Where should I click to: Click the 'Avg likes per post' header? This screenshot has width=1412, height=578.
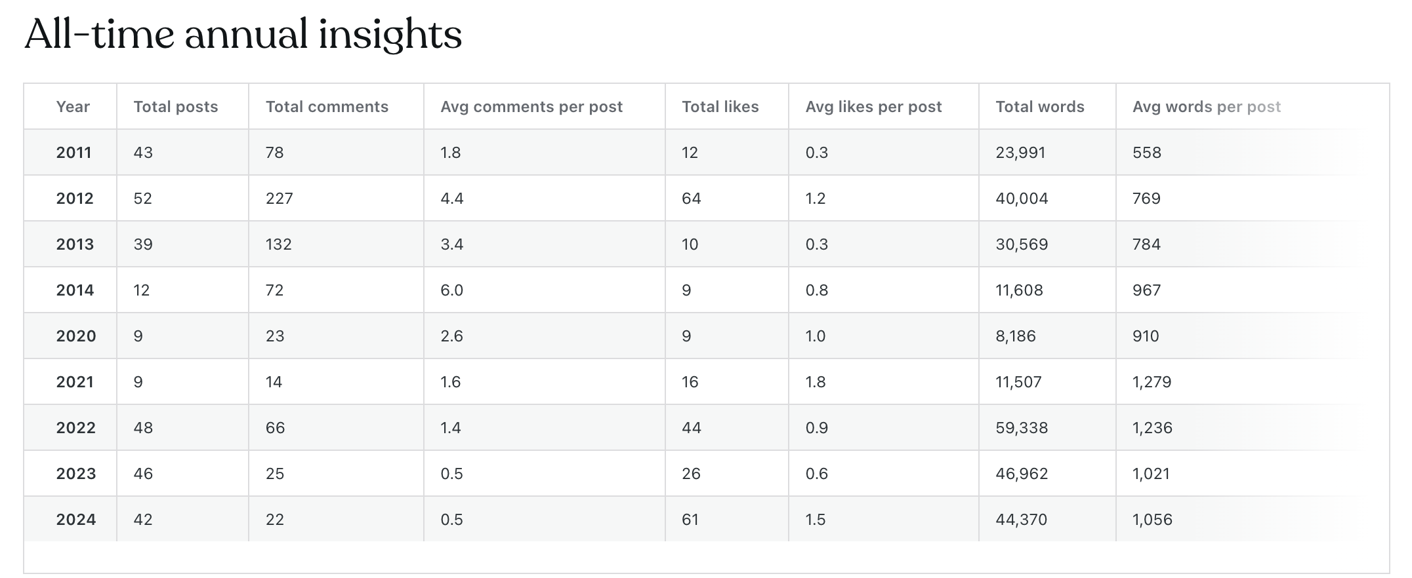tap(873, 107)
